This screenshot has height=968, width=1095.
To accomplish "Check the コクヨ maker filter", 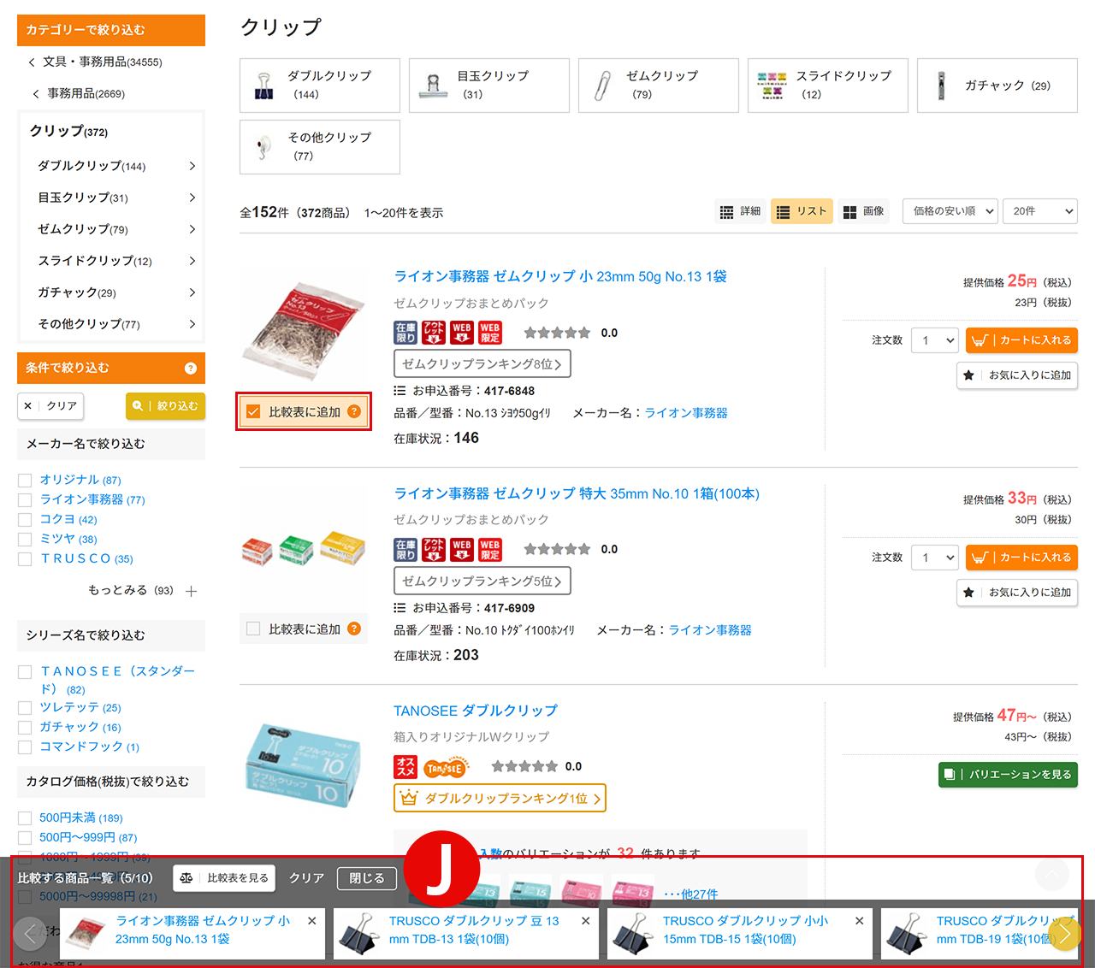I will [x=25, y=520].
